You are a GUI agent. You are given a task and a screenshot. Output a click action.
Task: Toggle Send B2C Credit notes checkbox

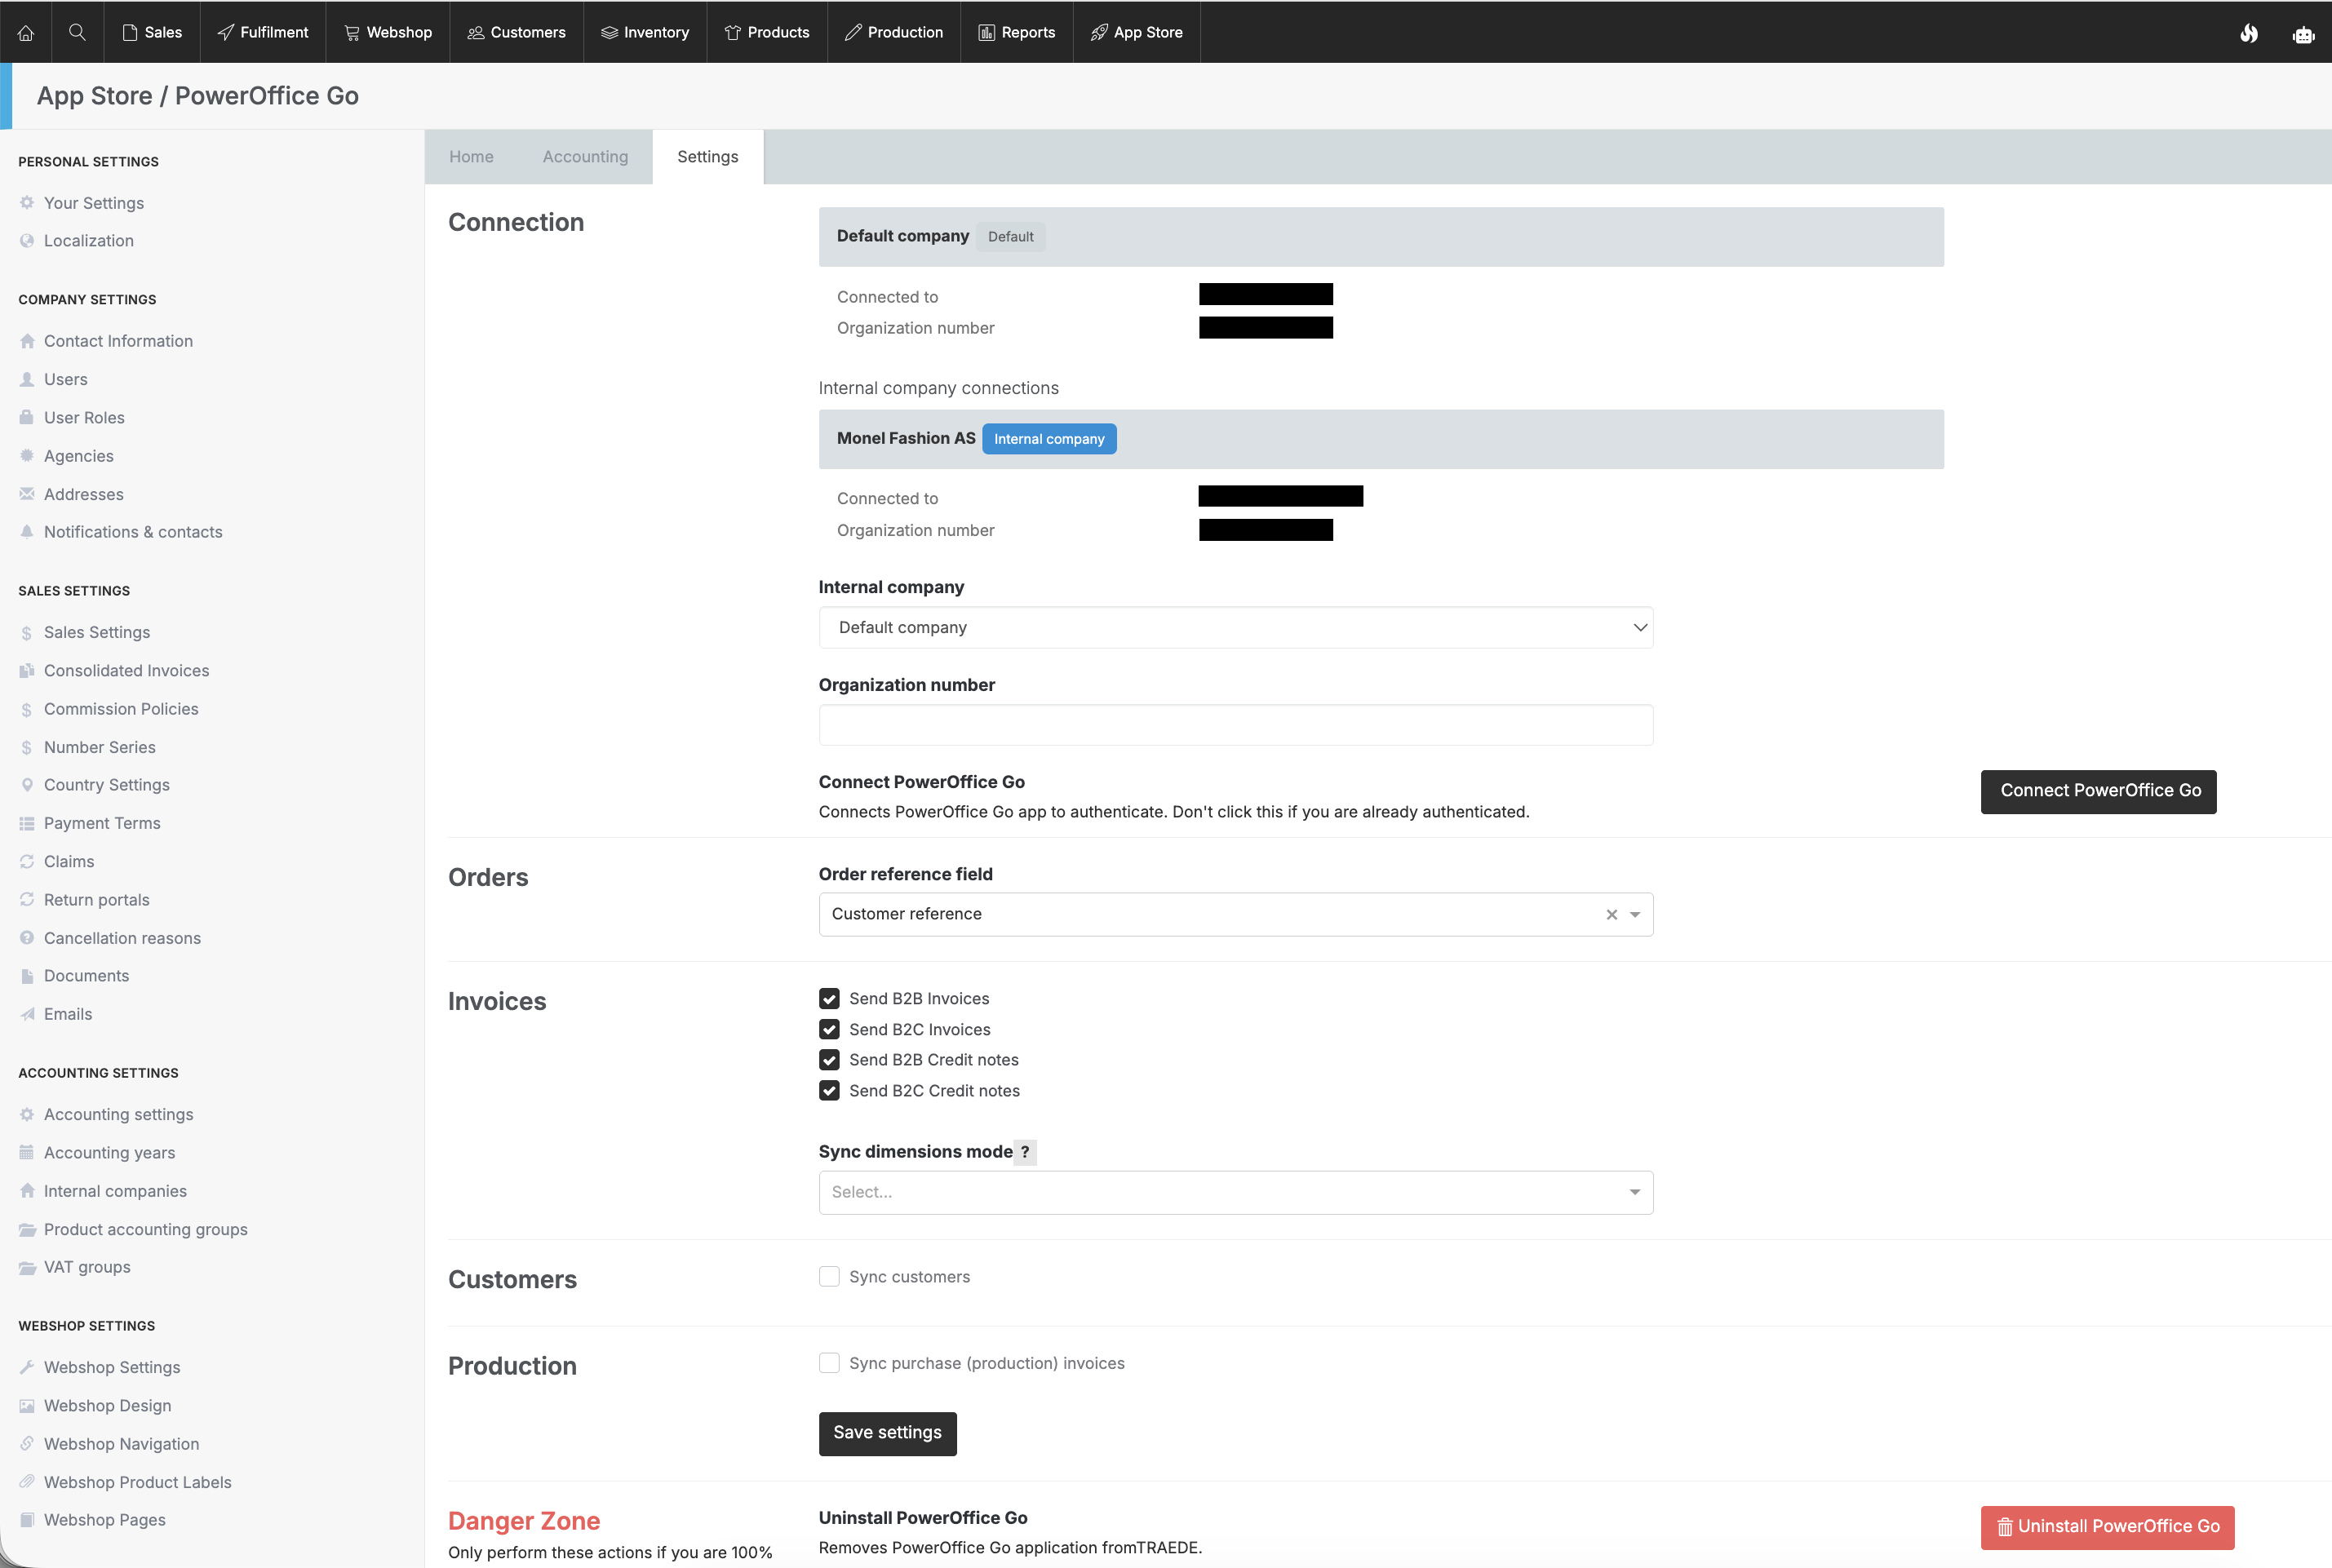click(829, 1091)
